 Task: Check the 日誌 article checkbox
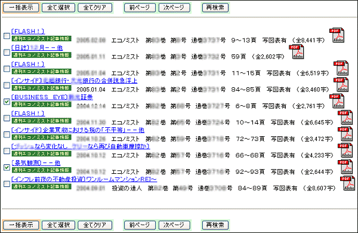[7, 52]
